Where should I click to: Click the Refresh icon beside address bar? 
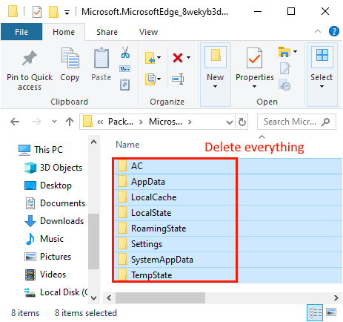click(x=242, y=122)
